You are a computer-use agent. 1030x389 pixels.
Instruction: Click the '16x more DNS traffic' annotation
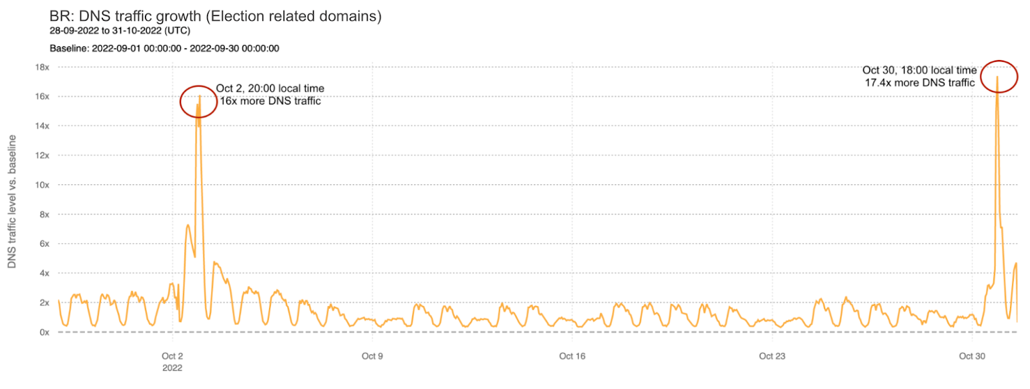coord(270,101)
